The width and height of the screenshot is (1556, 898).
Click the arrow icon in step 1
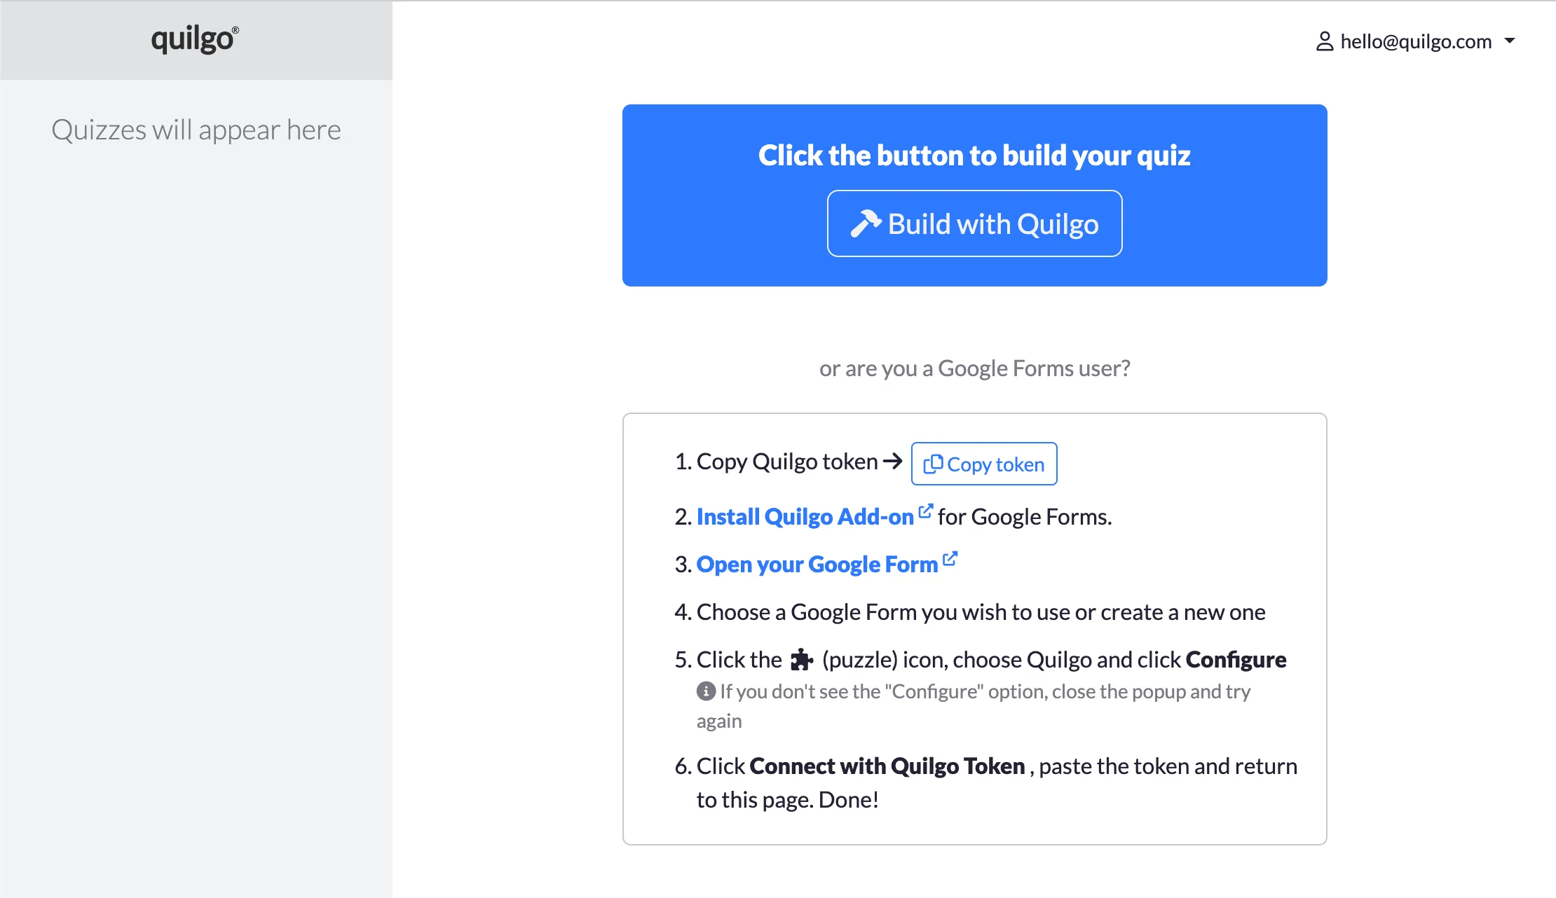click(892, 461)
